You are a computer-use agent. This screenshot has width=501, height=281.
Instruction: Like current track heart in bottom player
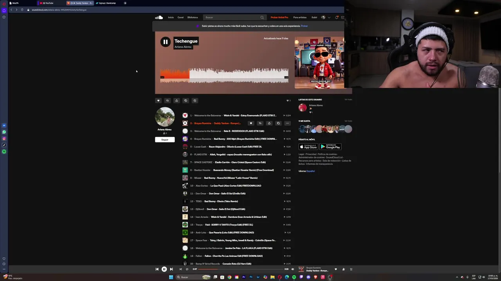point(335,269)
